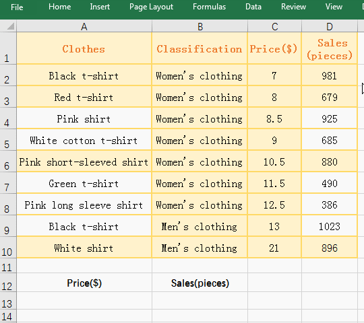Select row 1 header
This screenshot has height=323, width=364.
pyautogui.click(x=8, y=48)
